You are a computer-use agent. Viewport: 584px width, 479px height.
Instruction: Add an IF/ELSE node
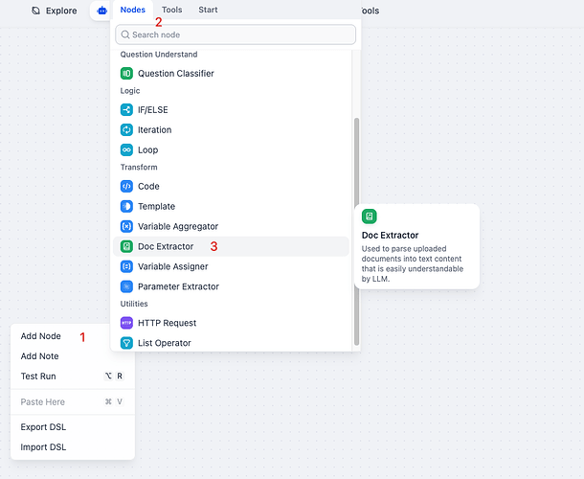(x=231, y=109)
